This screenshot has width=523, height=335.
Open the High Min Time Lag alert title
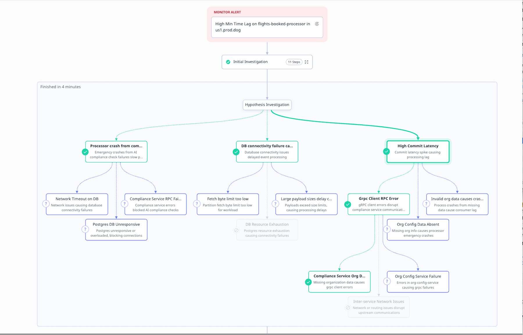[263, 27]
